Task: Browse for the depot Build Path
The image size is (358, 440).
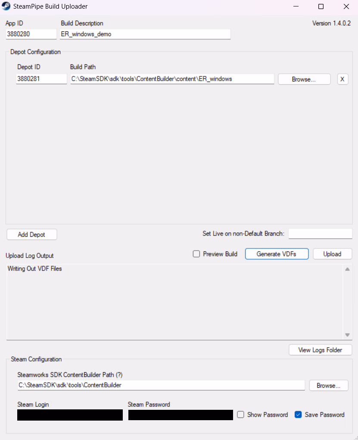Action: [x=304, y=79]
